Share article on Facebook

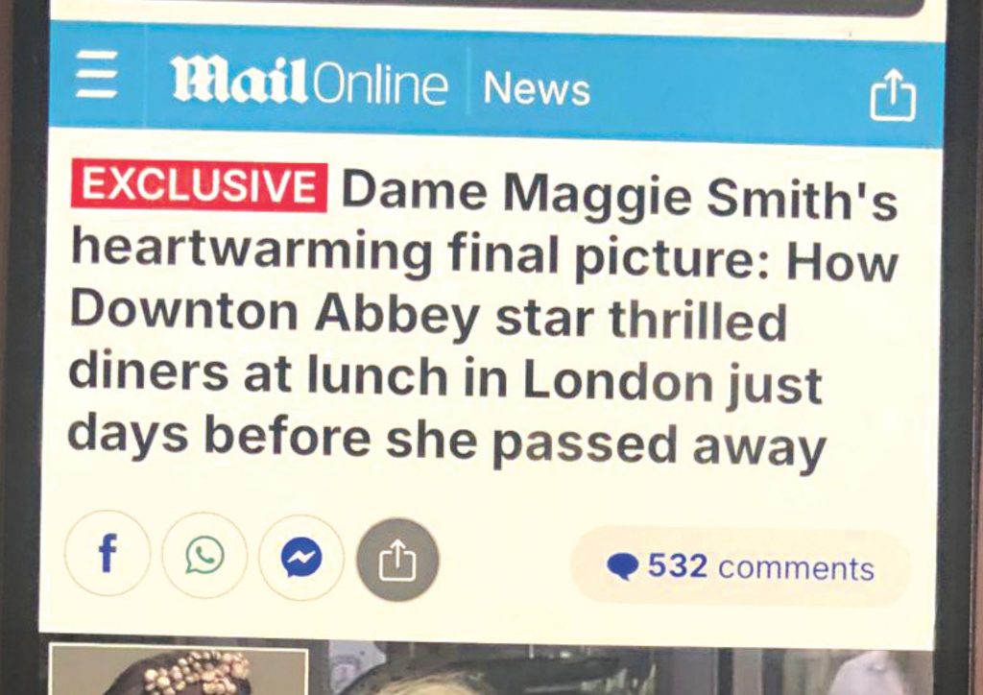(x=108, y=553)
